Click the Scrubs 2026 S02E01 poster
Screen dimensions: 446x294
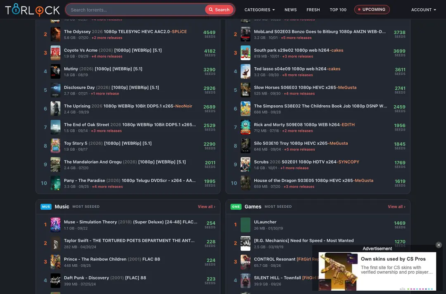click(245, 165)
